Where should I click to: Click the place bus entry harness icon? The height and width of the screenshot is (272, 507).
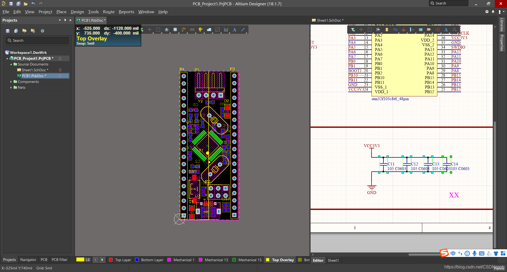(412, 30)
